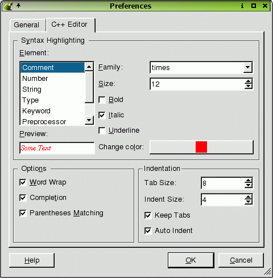Open the Family font dropdown
This screenshot has width=273, height=278.
pyautogui.click(x=247, y=67)
